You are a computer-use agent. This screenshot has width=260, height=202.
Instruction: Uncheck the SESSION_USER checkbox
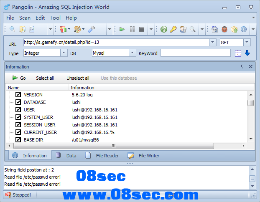tap(18, 124)
